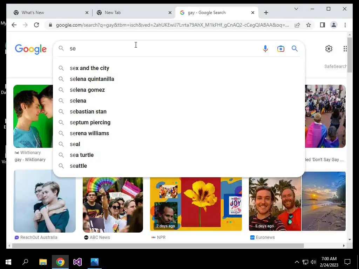Click the scroll right arrow
Image resolution: width=359 pixels, height=269 pixels.
[x=344, y=246]
